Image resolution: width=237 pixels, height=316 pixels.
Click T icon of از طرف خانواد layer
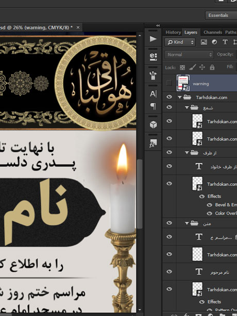click(199, 166)
